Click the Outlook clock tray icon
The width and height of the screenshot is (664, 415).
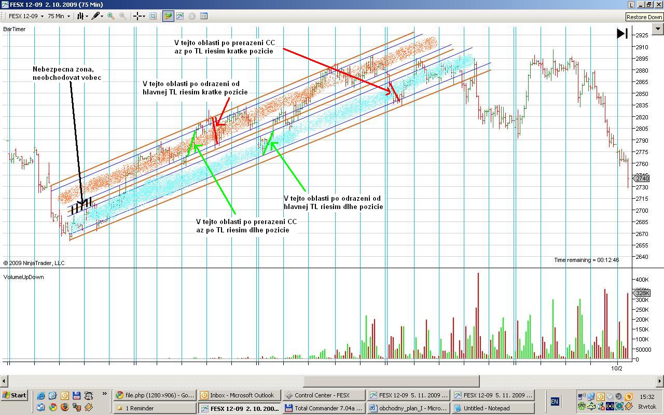(600, 397)
